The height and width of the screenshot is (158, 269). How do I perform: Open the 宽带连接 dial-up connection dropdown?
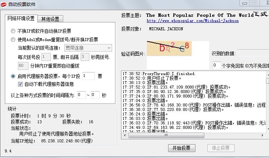pos(88,48)
